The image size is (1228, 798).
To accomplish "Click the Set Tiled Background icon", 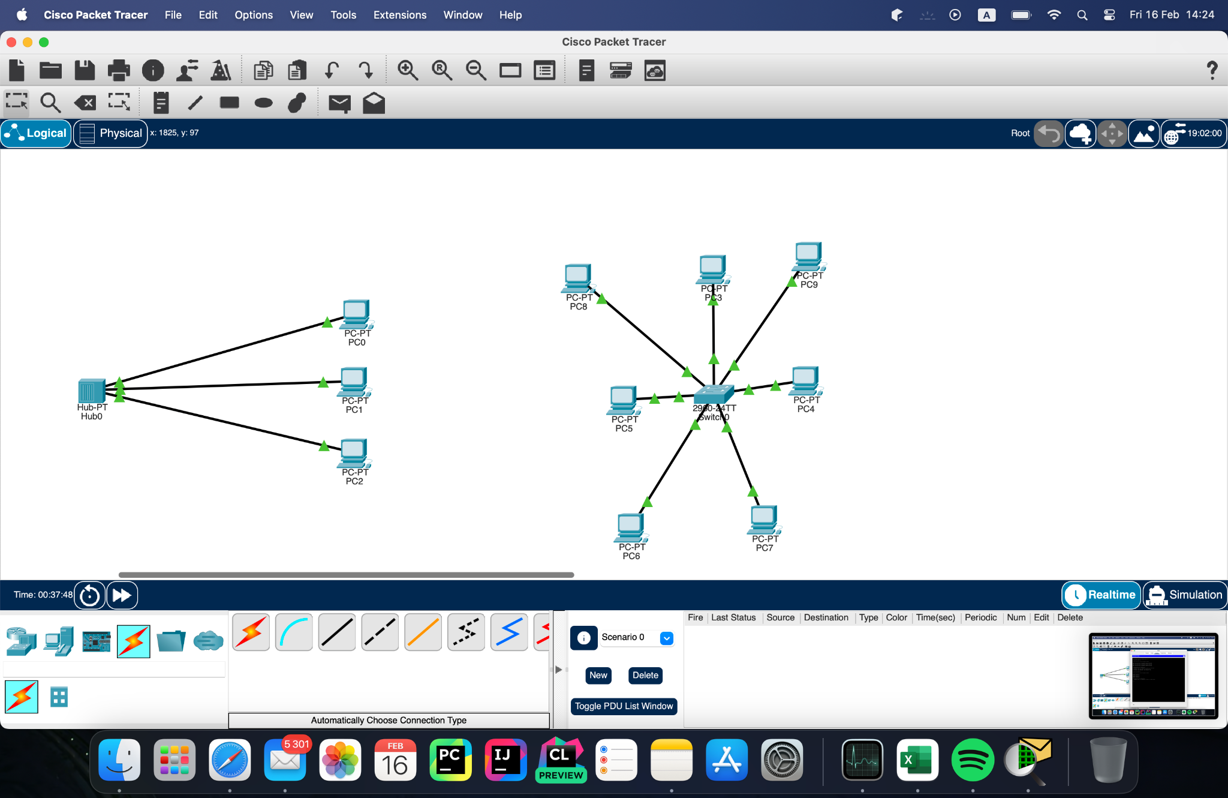I will [1144, 133].
